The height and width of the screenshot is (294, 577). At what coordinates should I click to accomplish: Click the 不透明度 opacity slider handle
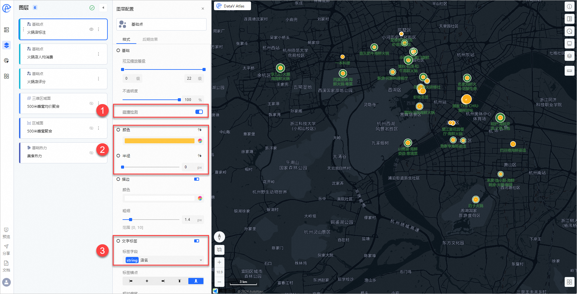click(x=179, y=100)
